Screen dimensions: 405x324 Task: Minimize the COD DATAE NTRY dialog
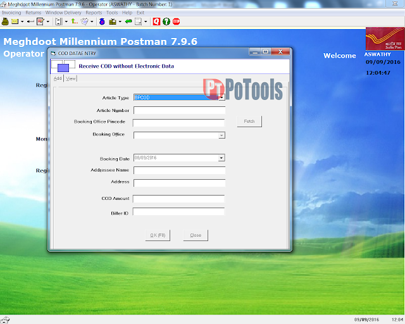(x=255, y=52)
